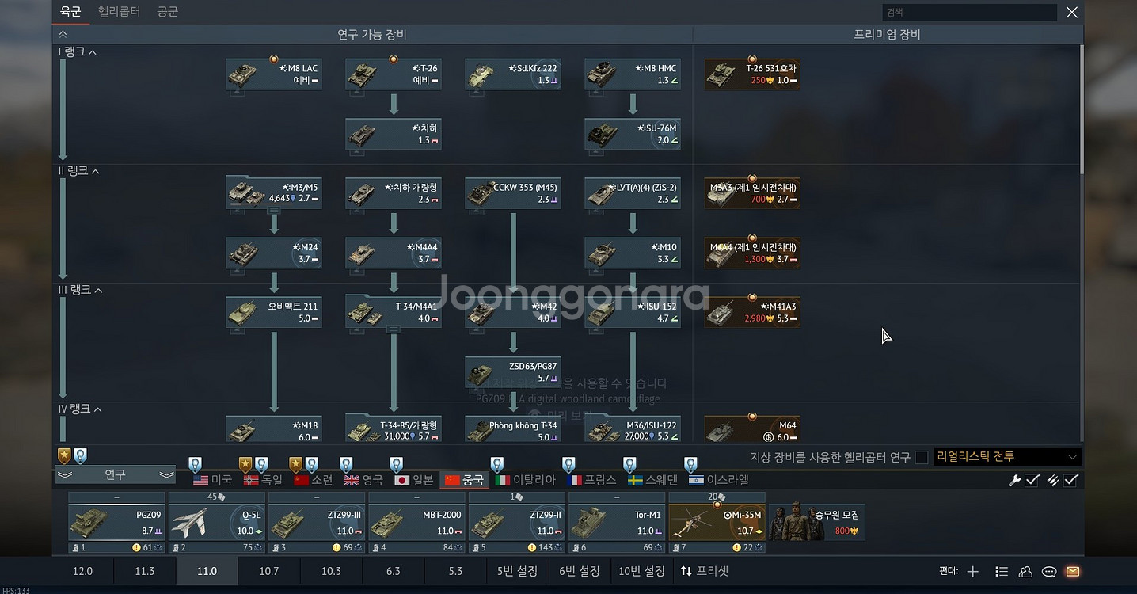Screen dimensions: 1137x594
Task: Enable 지상 장비를 사용한 헬리콥터 연구 checkbox
Action: [x=921, y=457]
